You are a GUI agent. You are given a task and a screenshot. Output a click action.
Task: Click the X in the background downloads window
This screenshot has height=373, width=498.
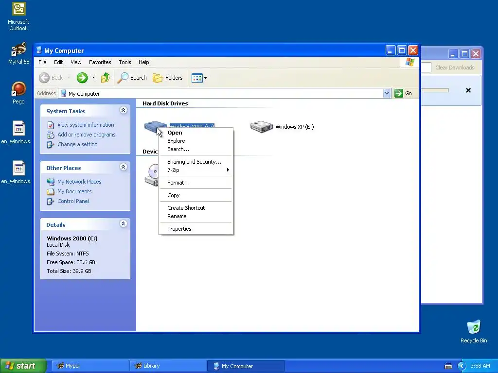tap(468, 90)
